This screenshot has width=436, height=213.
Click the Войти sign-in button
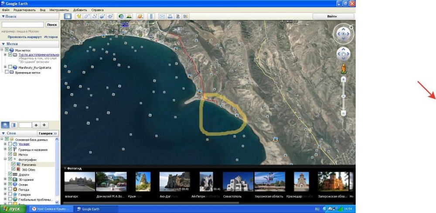coord(333,17)
